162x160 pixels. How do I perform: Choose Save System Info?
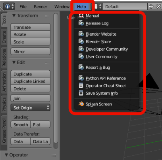107,93
